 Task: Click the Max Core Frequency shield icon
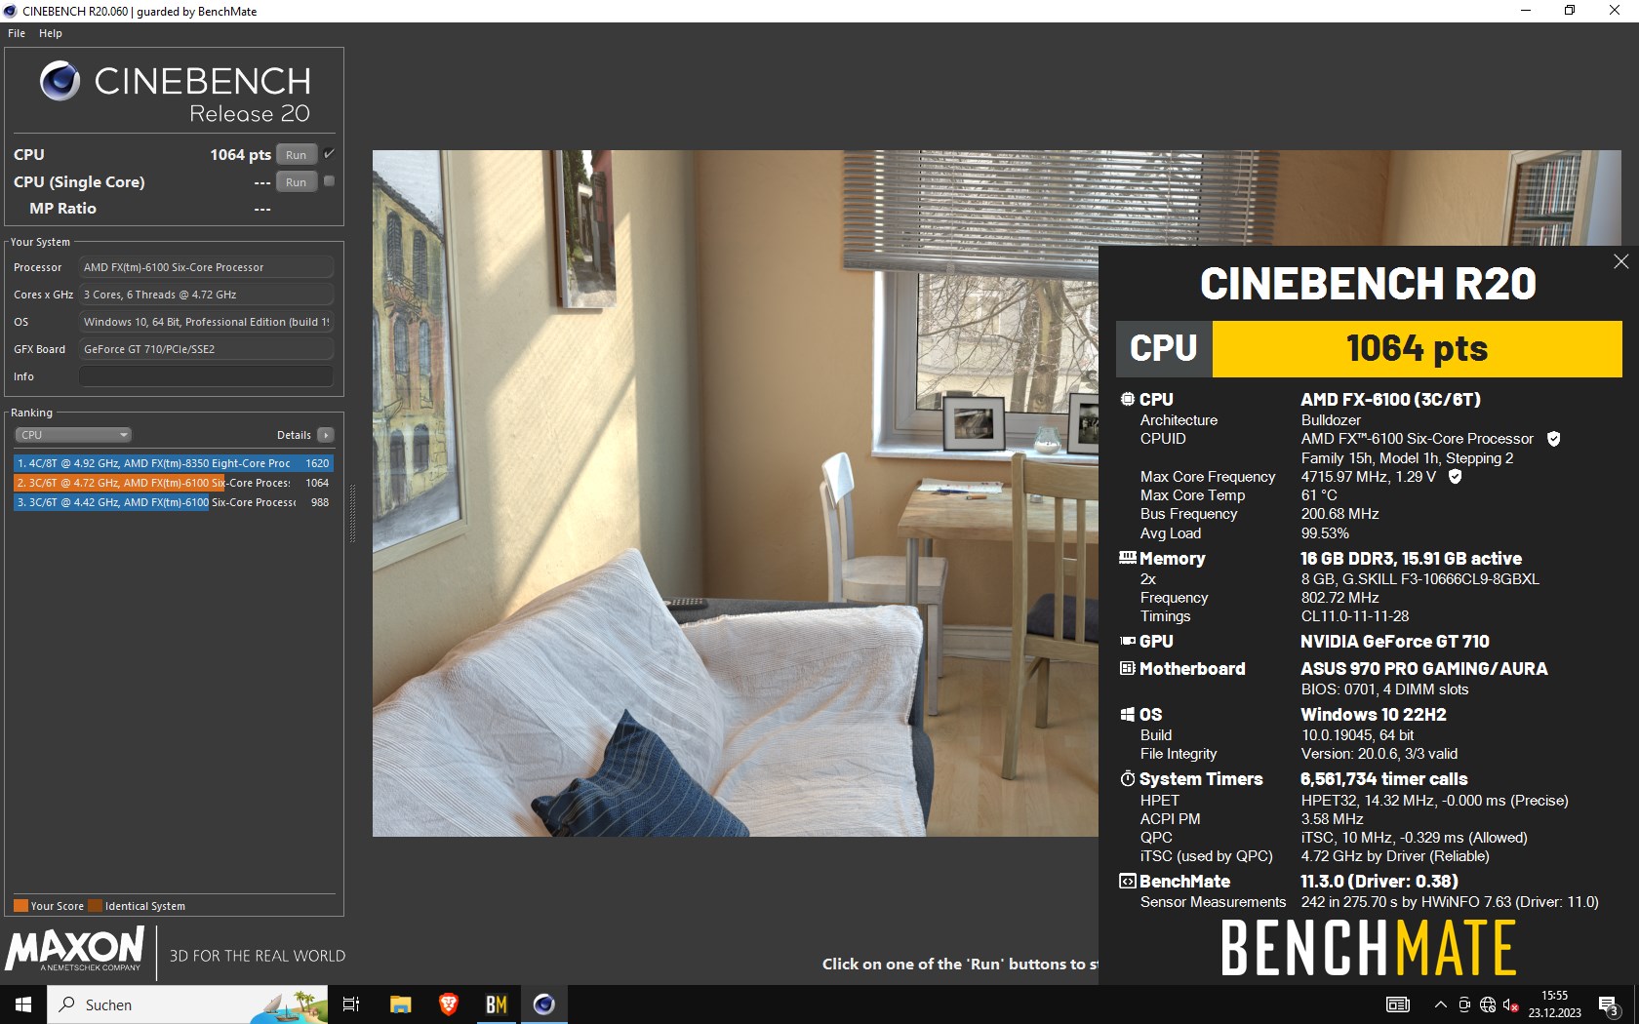tap(1455, 477)
